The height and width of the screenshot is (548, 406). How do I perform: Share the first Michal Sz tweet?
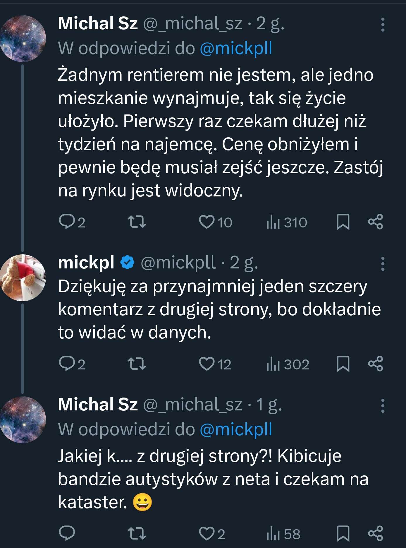pyautogui.click(x=376, y=222)
